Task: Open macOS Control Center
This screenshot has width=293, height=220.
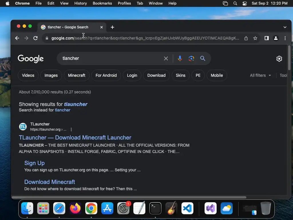Action: point(245,3)
